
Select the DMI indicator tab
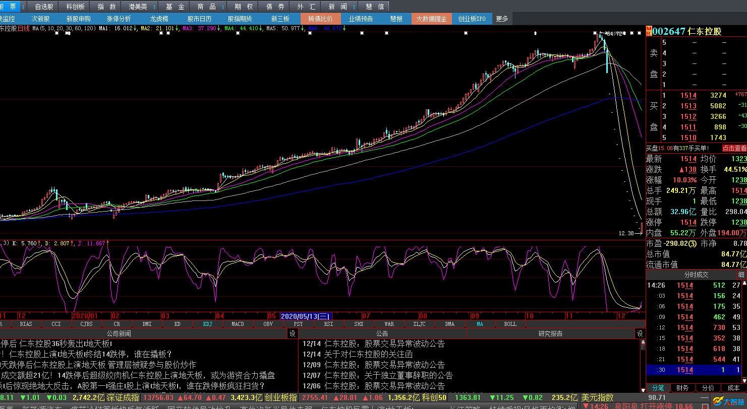(147, 324)
